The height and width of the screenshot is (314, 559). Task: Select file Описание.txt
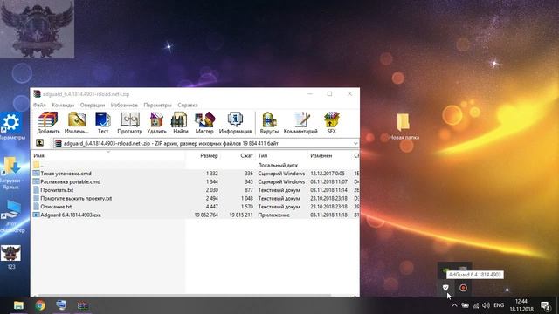click(196, 207)
